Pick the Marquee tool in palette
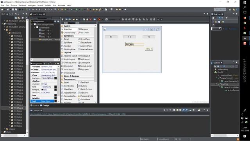The width and height of the screenshot is (250, 141). point(83,29)
